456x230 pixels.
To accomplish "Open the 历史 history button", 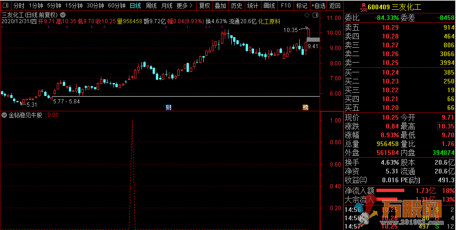I will [237, 6].
